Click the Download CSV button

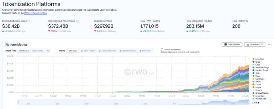(255, 45)
